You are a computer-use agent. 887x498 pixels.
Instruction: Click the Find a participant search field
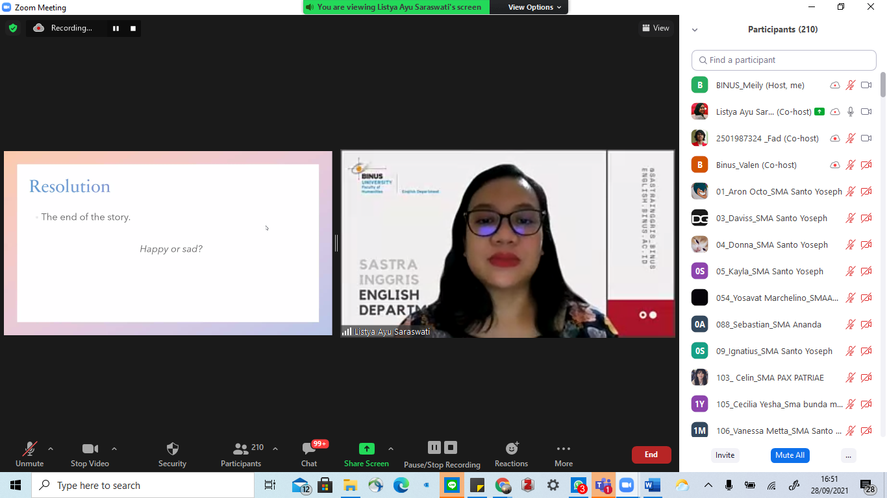(784, 60)
